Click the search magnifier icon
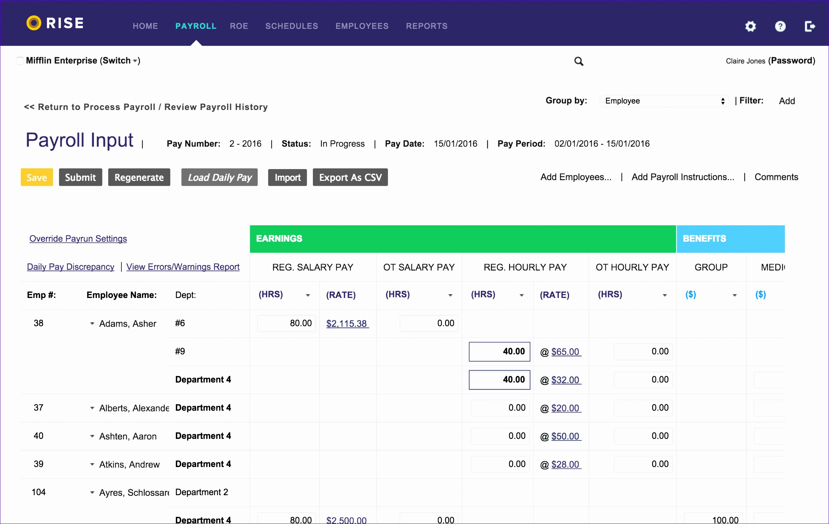This screenshot has height=524, width=829. point(578,61)
